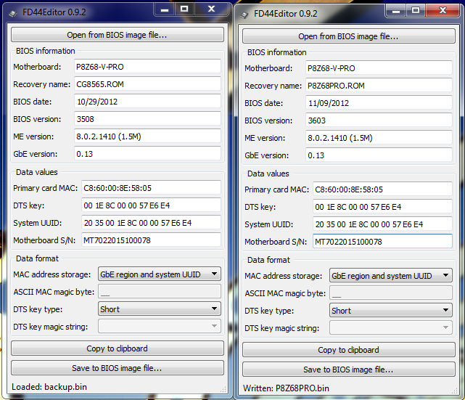Click 'Written: P8Z68PRO.bin' status text
Image resolution: width=465 pixels, height=400 pixels.
(x=286, y=388)
